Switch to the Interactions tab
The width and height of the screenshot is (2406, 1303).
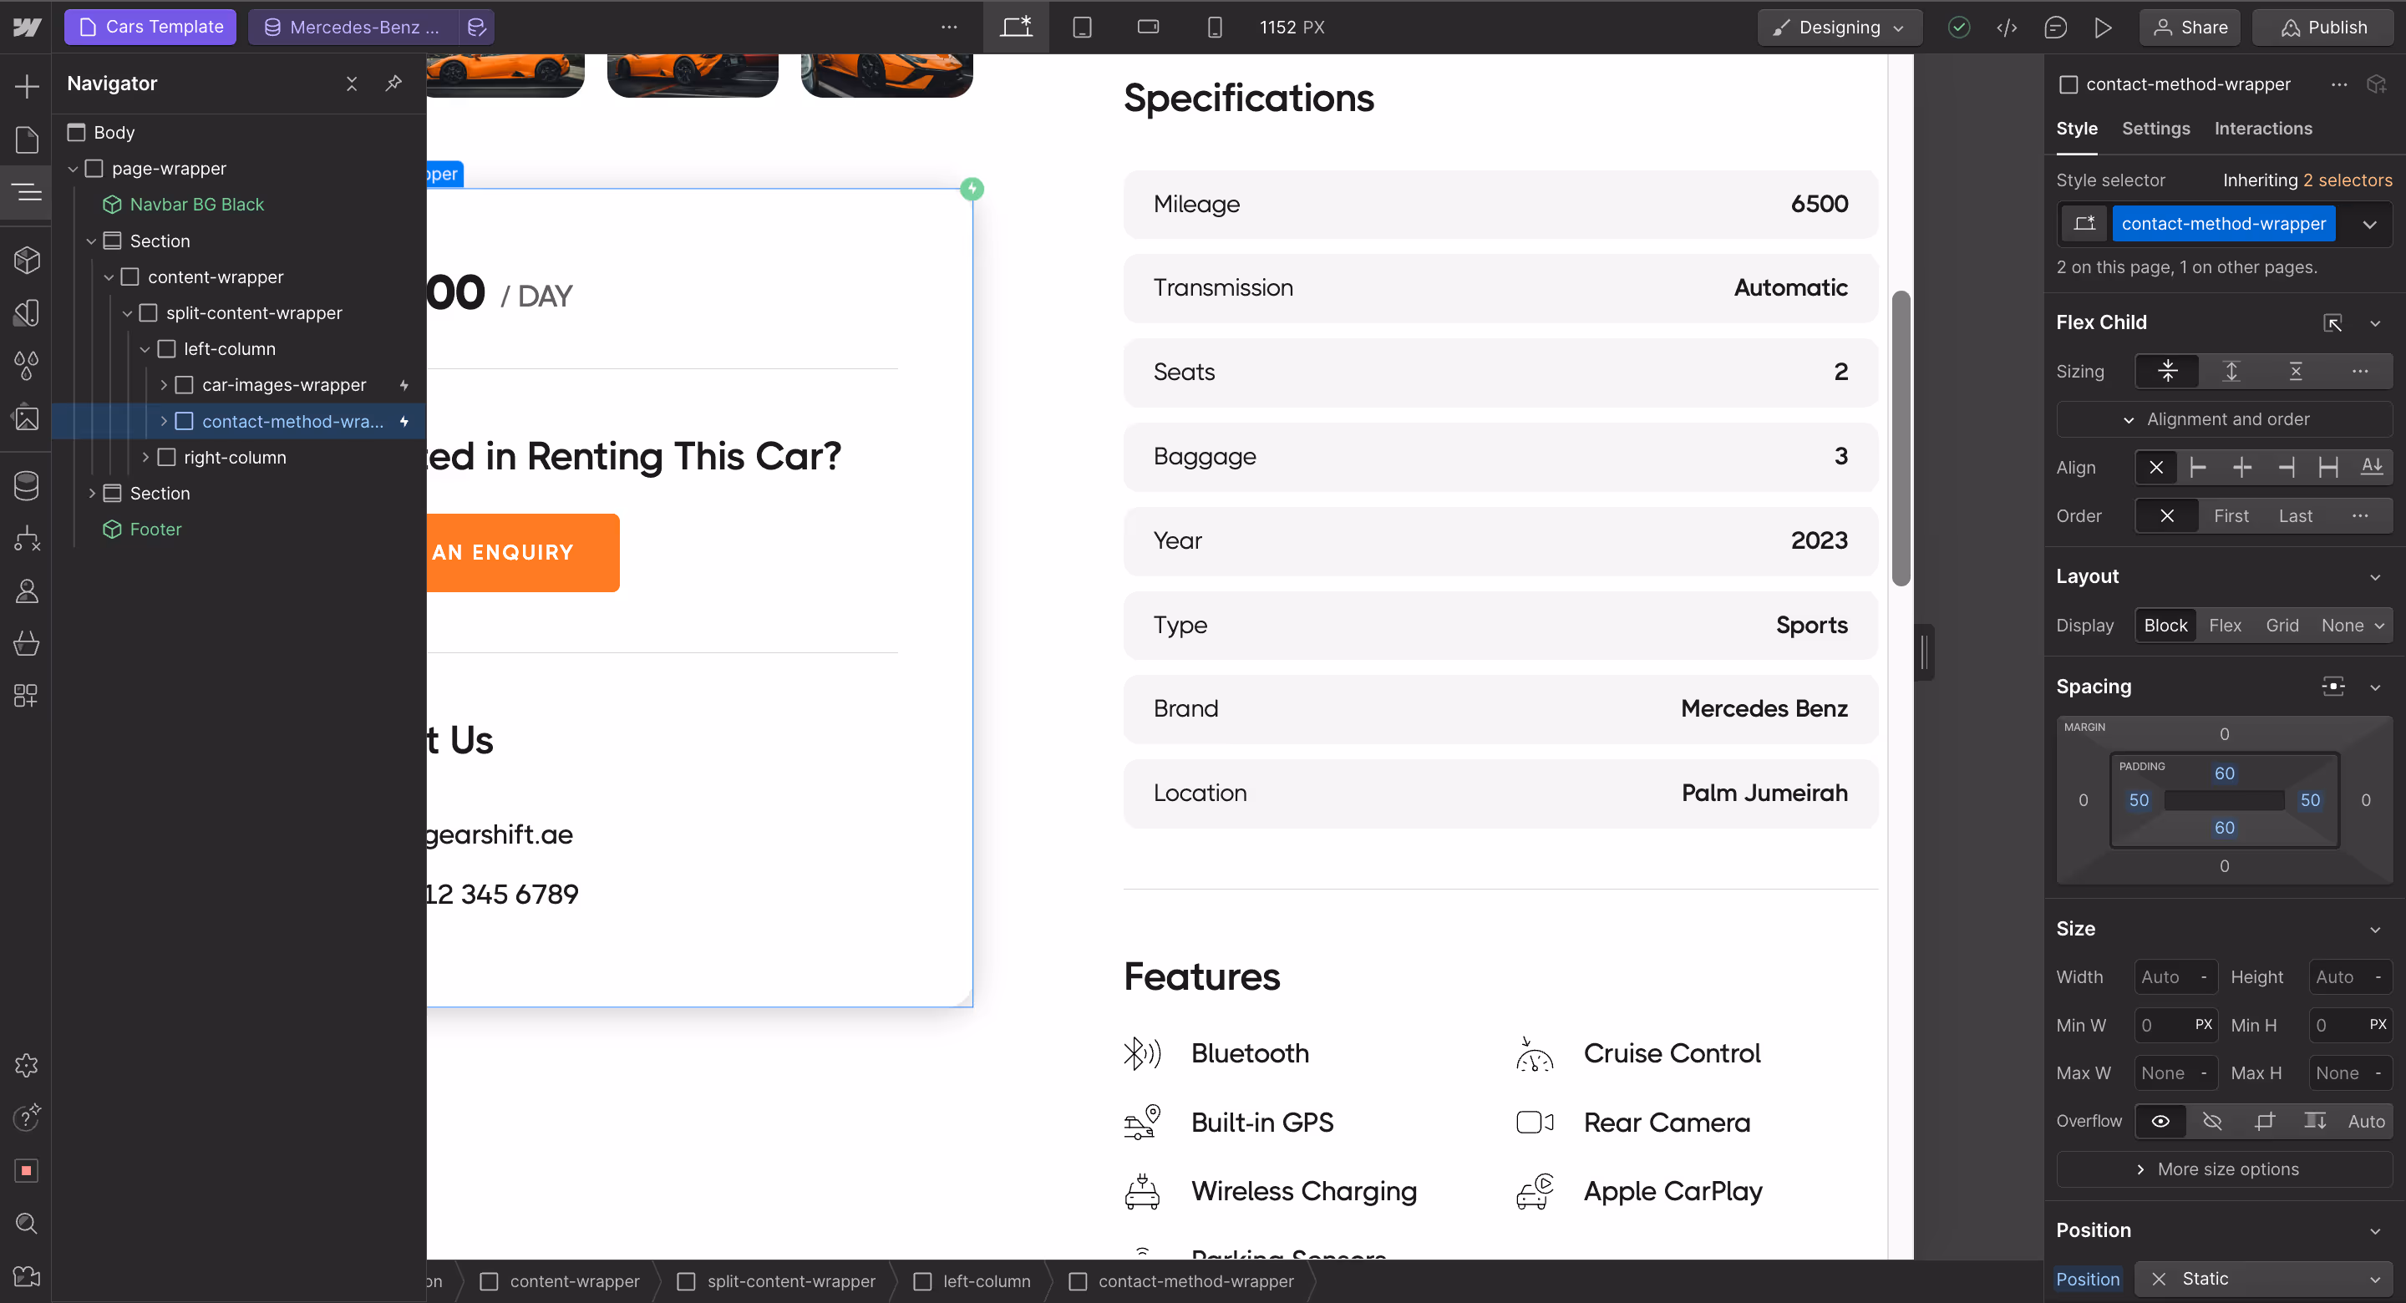(x=2262, y=128)
